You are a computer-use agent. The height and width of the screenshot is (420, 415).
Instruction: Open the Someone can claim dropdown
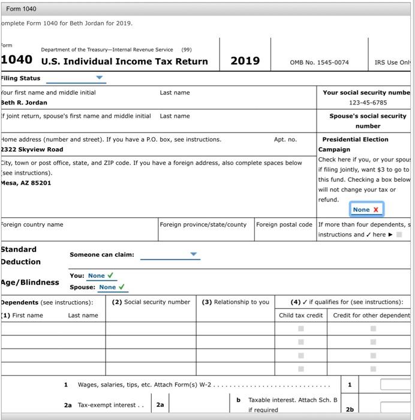[170, 254]
